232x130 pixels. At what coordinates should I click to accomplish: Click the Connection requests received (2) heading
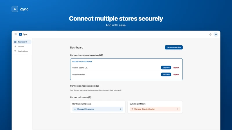coord(86,55)
